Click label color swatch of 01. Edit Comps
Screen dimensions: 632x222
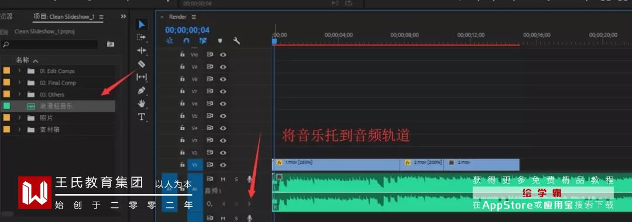point(6,71)
